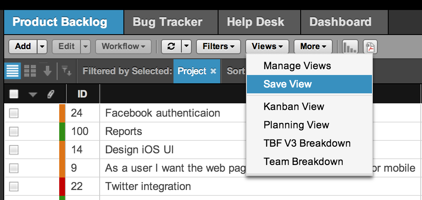This screenshot has width=422, height=200.
Task: Click the attachment paperclip column icon
Action: pos(50,94)
